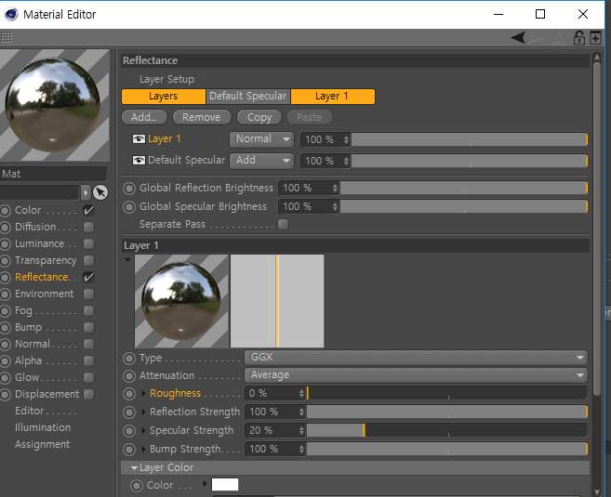This screenshot has width=611, height=497.
Task: Click the circle icon beside Environment channel
Action: click(5, 294)
